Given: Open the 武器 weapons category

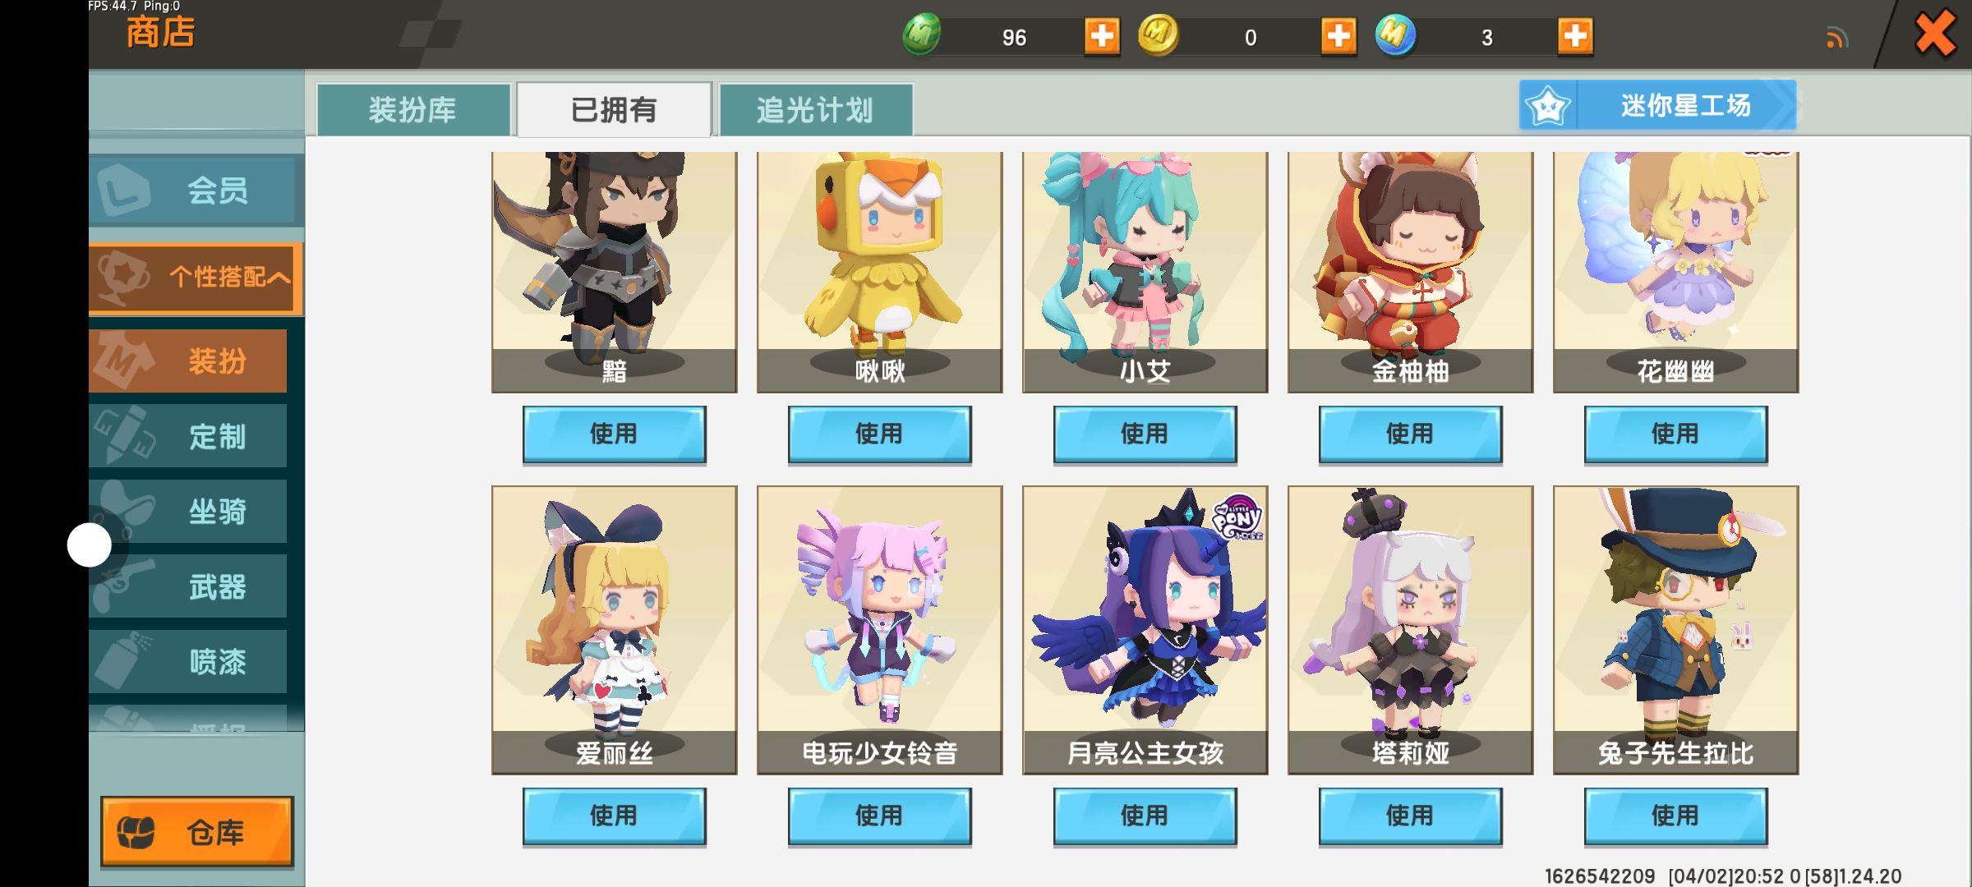Looking at the screenshot, I should click(189, 586).
